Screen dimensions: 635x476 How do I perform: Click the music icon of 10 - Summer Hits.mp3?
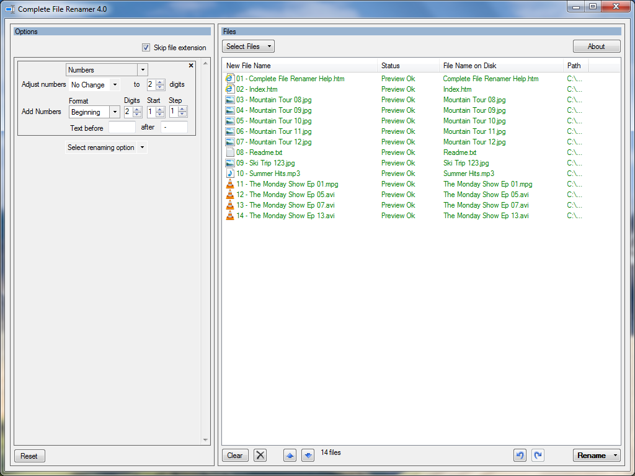229,174
